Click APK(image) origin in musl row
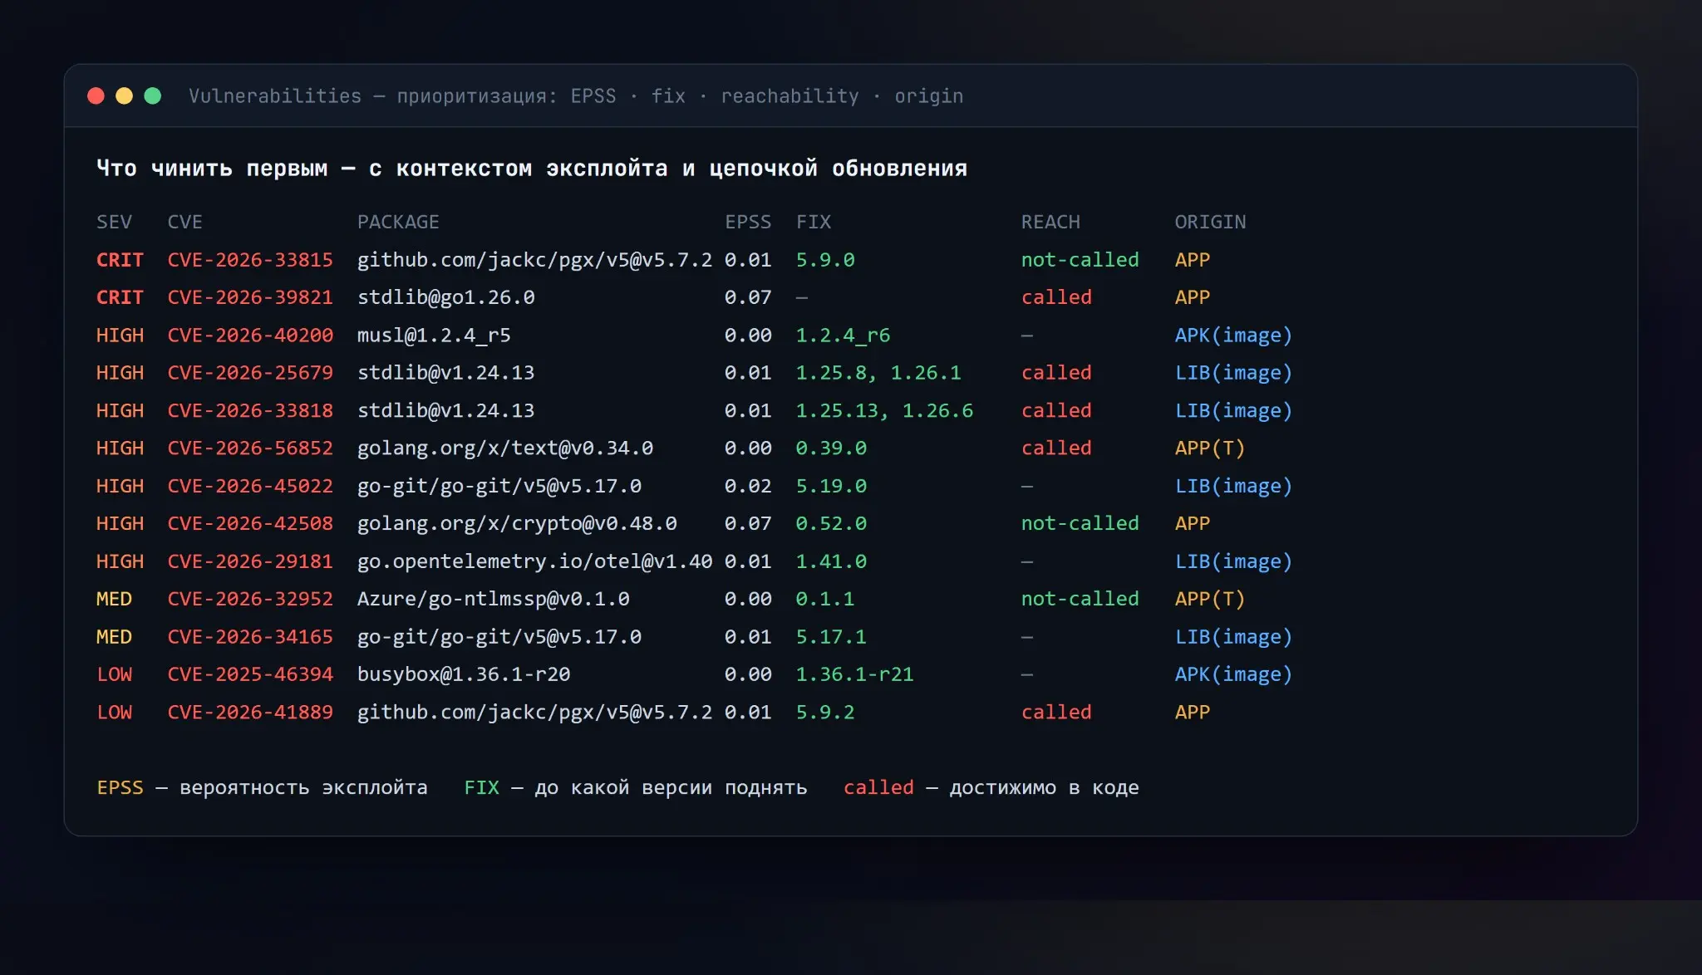1702x975 pixels. [x=1233, y=336]
